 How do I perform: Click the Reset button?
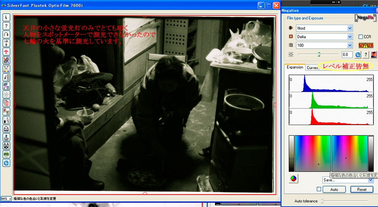point(362,189)
